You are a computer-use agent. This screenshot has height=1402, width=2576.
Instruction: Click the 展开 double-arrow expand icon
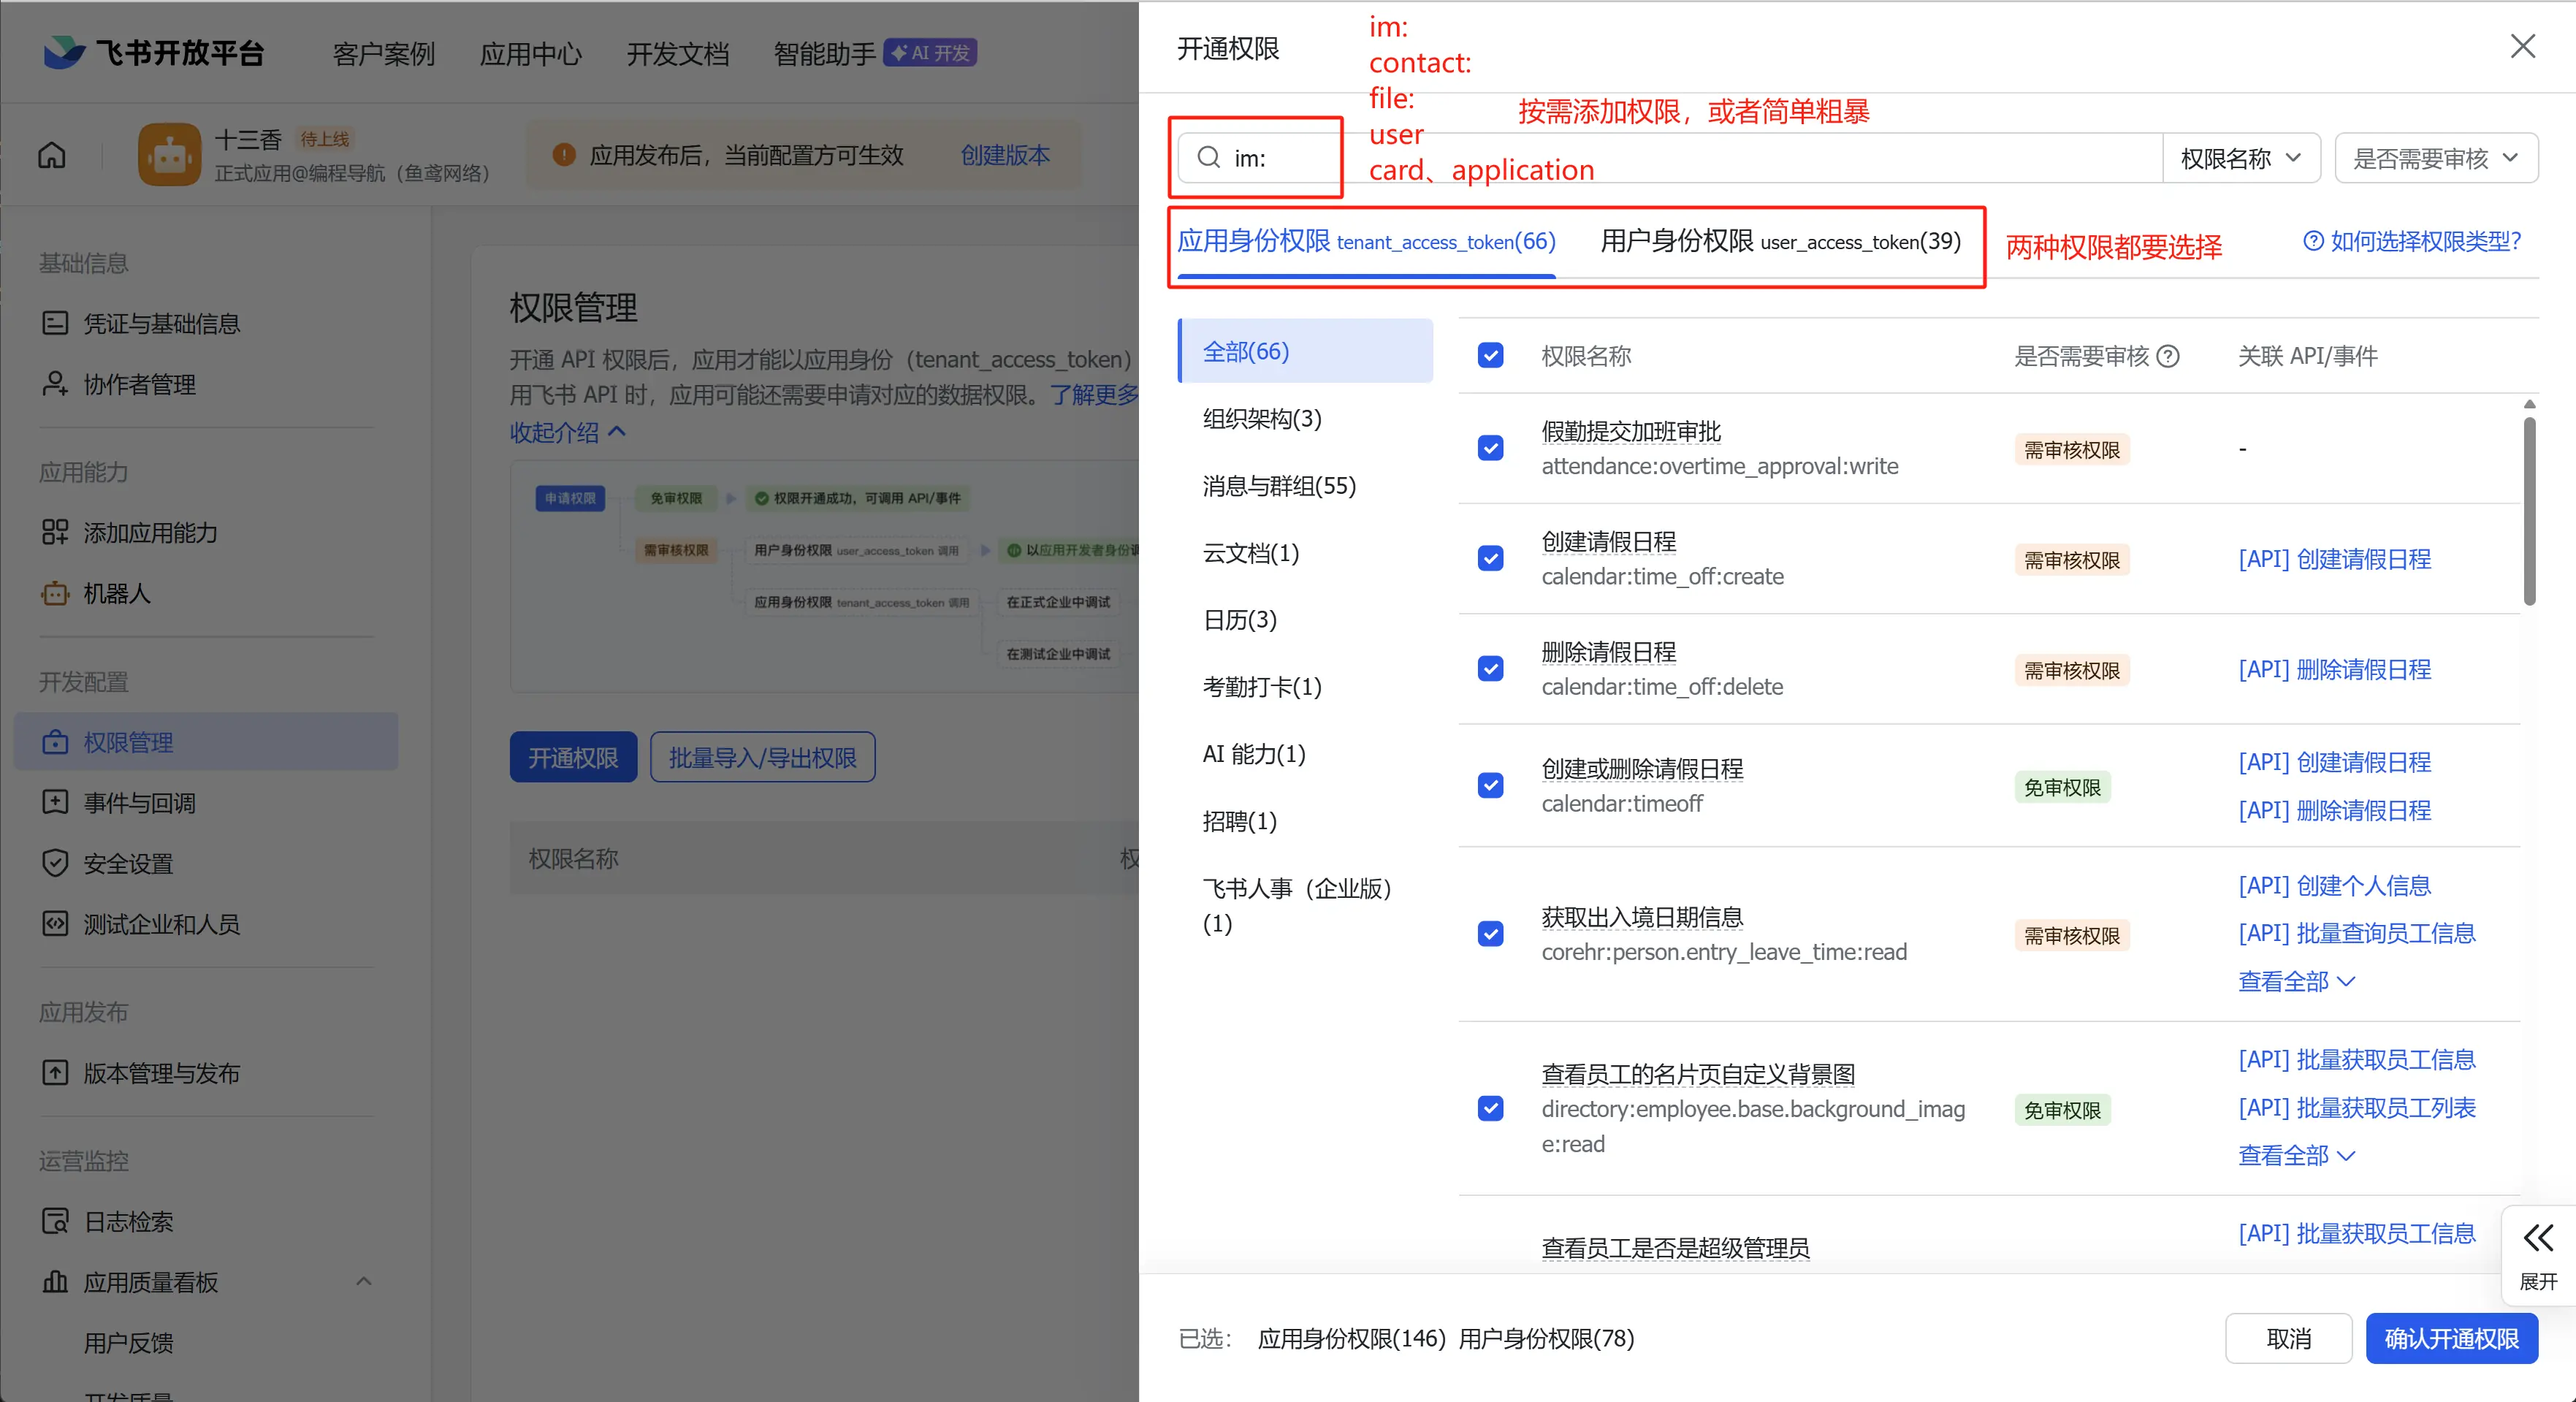(x=2537, y=1238)
